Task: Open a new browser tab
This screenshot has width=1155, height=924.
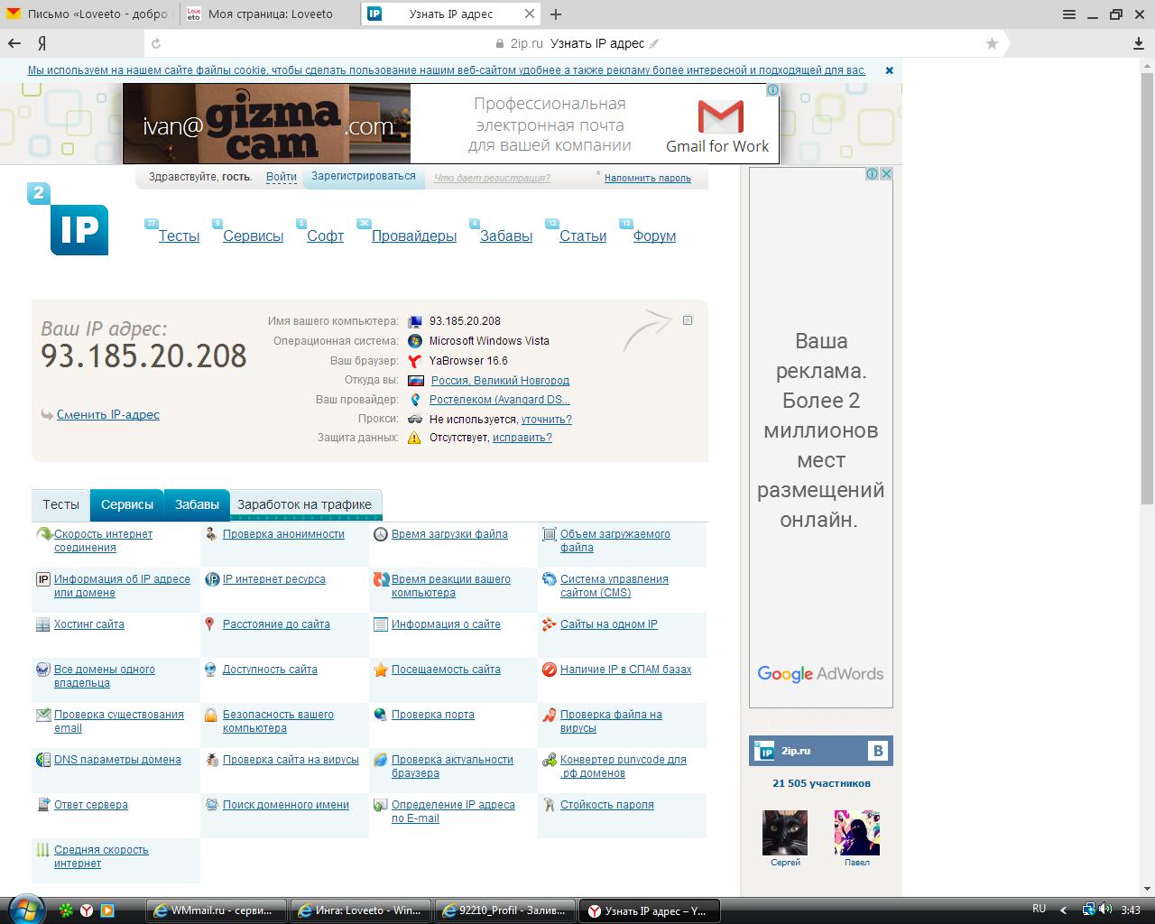Action: 556,14
